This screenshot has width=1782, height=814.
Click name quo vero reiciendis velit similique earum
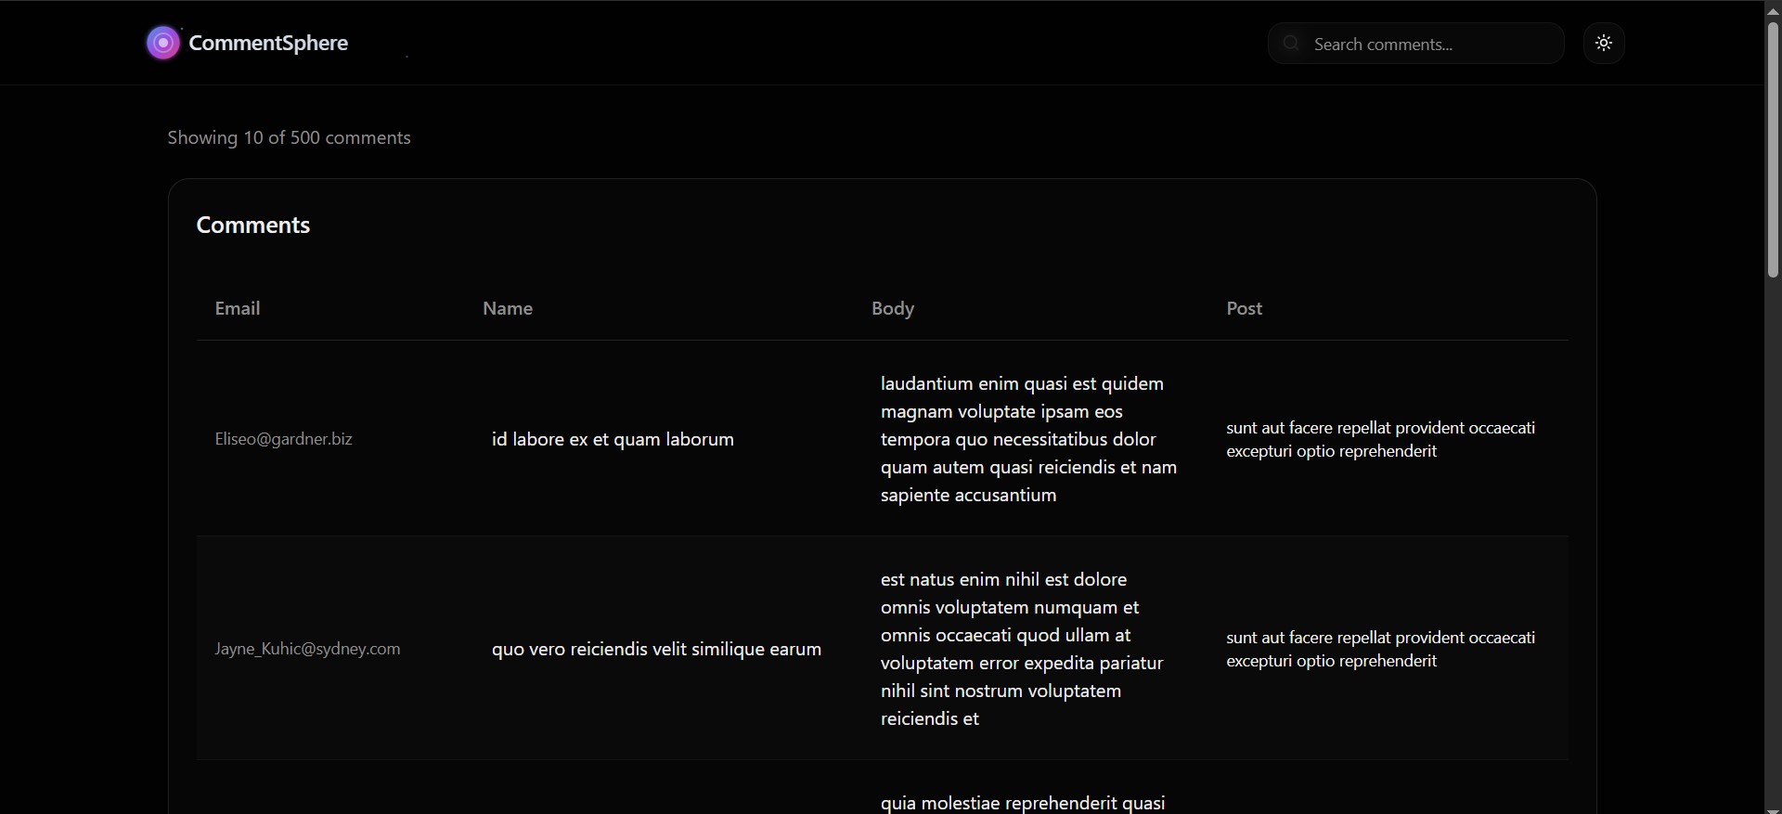tap(657, 649)
